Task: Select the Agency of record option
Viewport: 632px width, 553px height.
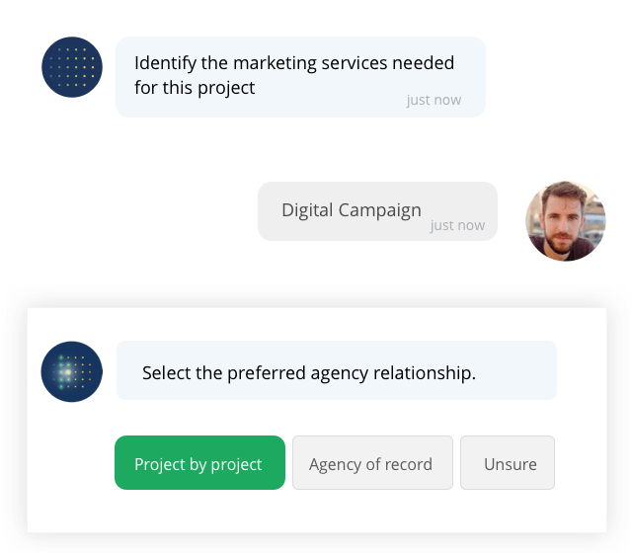Action: pyautogui.click(x=372, y=463)
